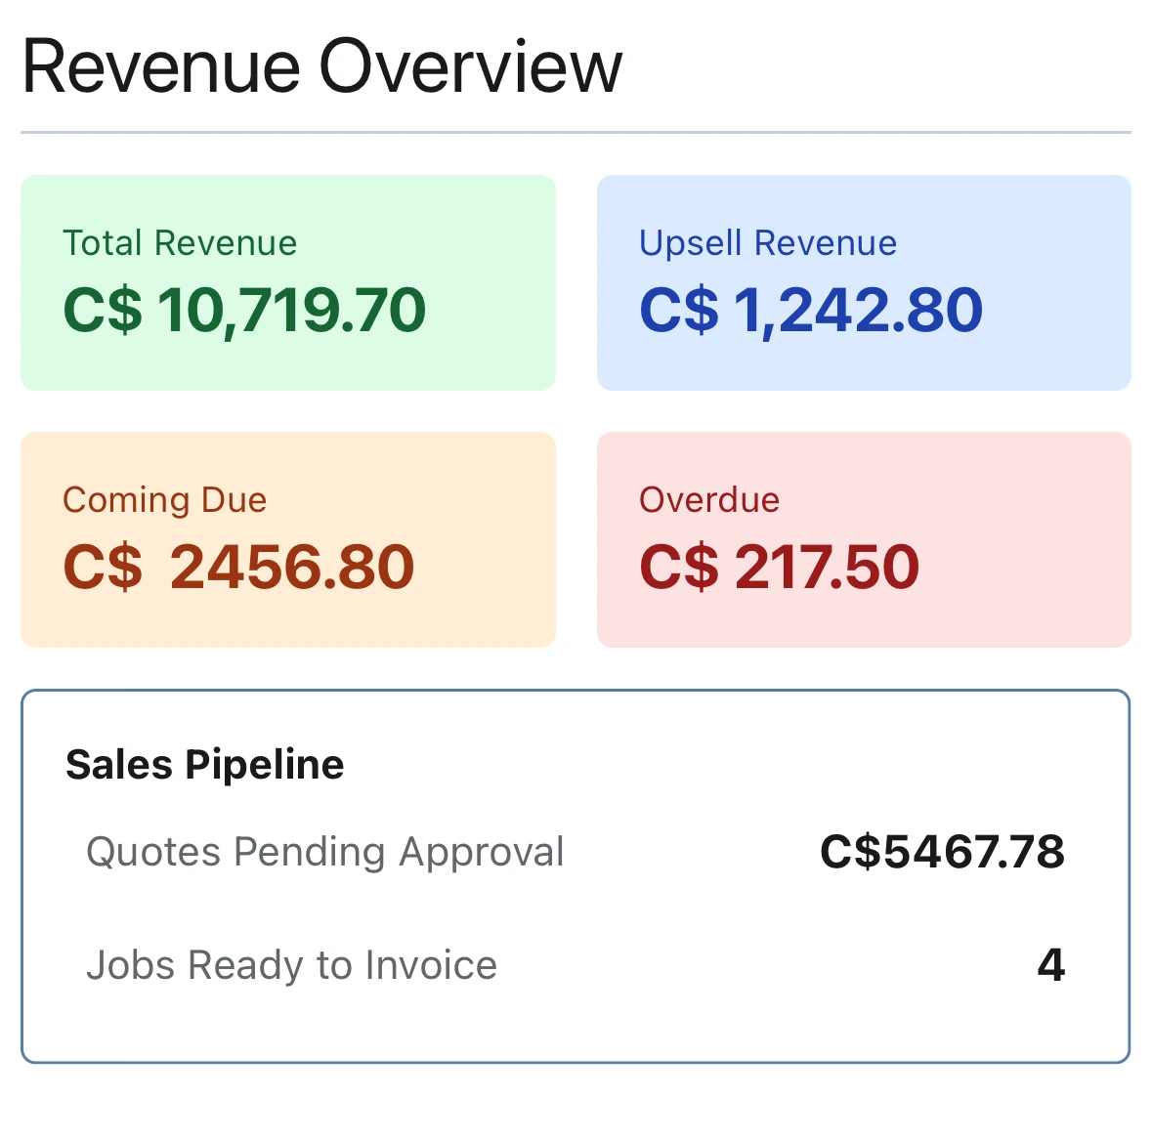Click the C$5467.78 pending quotes value

[942, 851]
